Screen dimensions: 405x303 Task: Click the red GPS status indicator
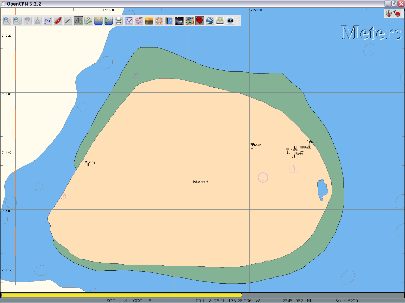tap(397, 14)
